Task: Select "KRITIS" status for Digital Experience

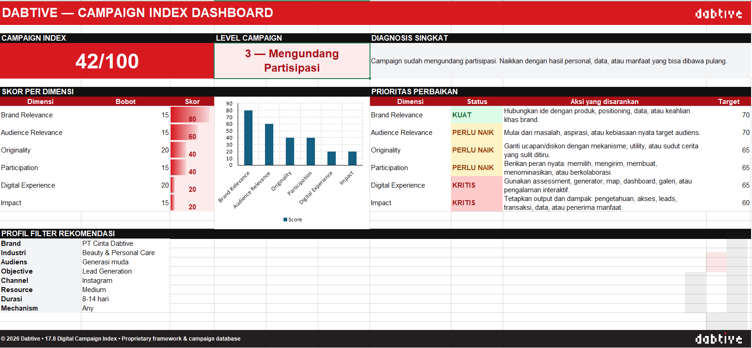Action: point(477,185)
